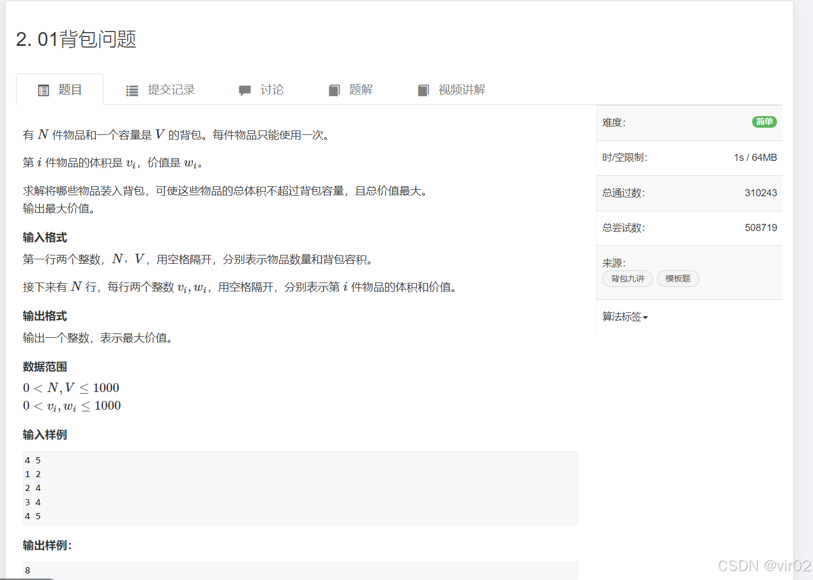Click the 模板题 source tag
The height and width of the screenshot is (580, 813).
678,279
